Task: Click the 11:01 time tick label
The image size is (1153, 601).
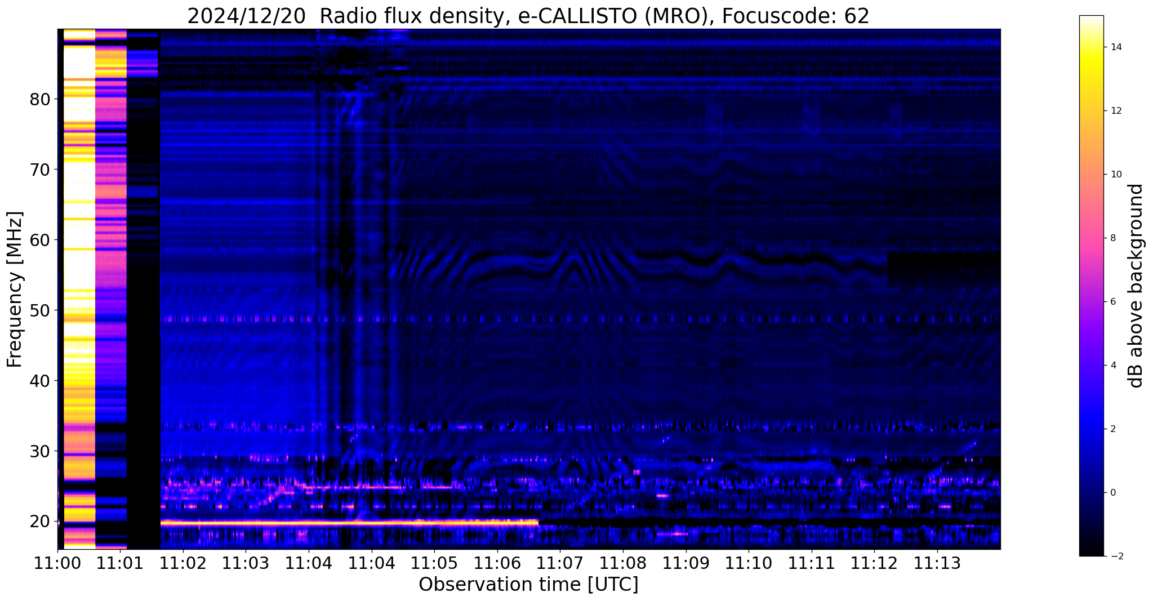Action: click(x=120, y=563)
